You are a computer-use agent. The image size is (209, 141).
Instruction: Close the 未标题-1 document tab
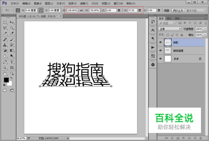61,16
